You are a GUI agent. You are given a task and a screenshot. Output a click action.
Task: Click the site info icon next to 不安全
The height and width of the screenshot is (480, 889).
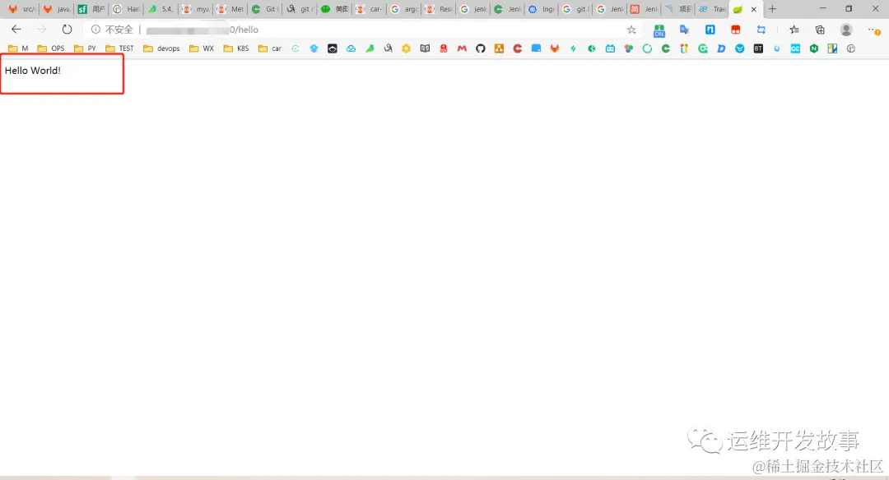[95, 30]
